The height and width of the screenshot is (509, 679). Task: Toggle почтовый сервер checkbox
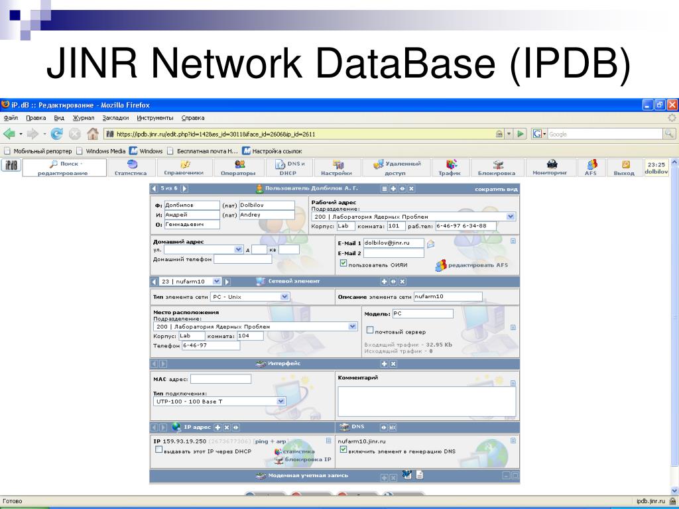370,330
